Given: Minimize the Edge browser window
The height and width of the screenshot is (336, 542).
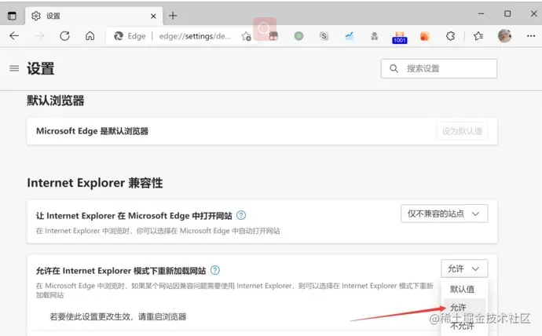Looking at the screenshot, I should point(482,14).
